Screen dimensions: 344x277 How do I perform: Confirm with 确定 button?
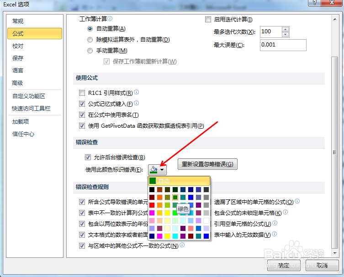pyautogui.click(x=284, y=266)
